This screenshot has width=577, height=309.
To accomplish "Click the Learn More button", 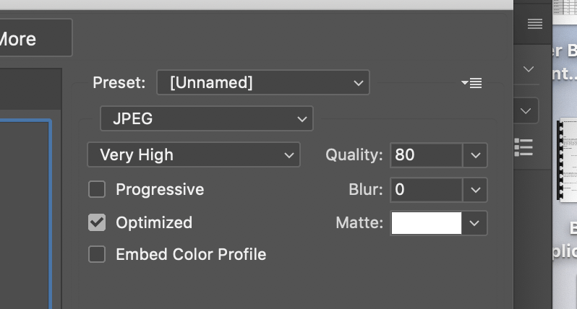I will (x=29, y=38).
